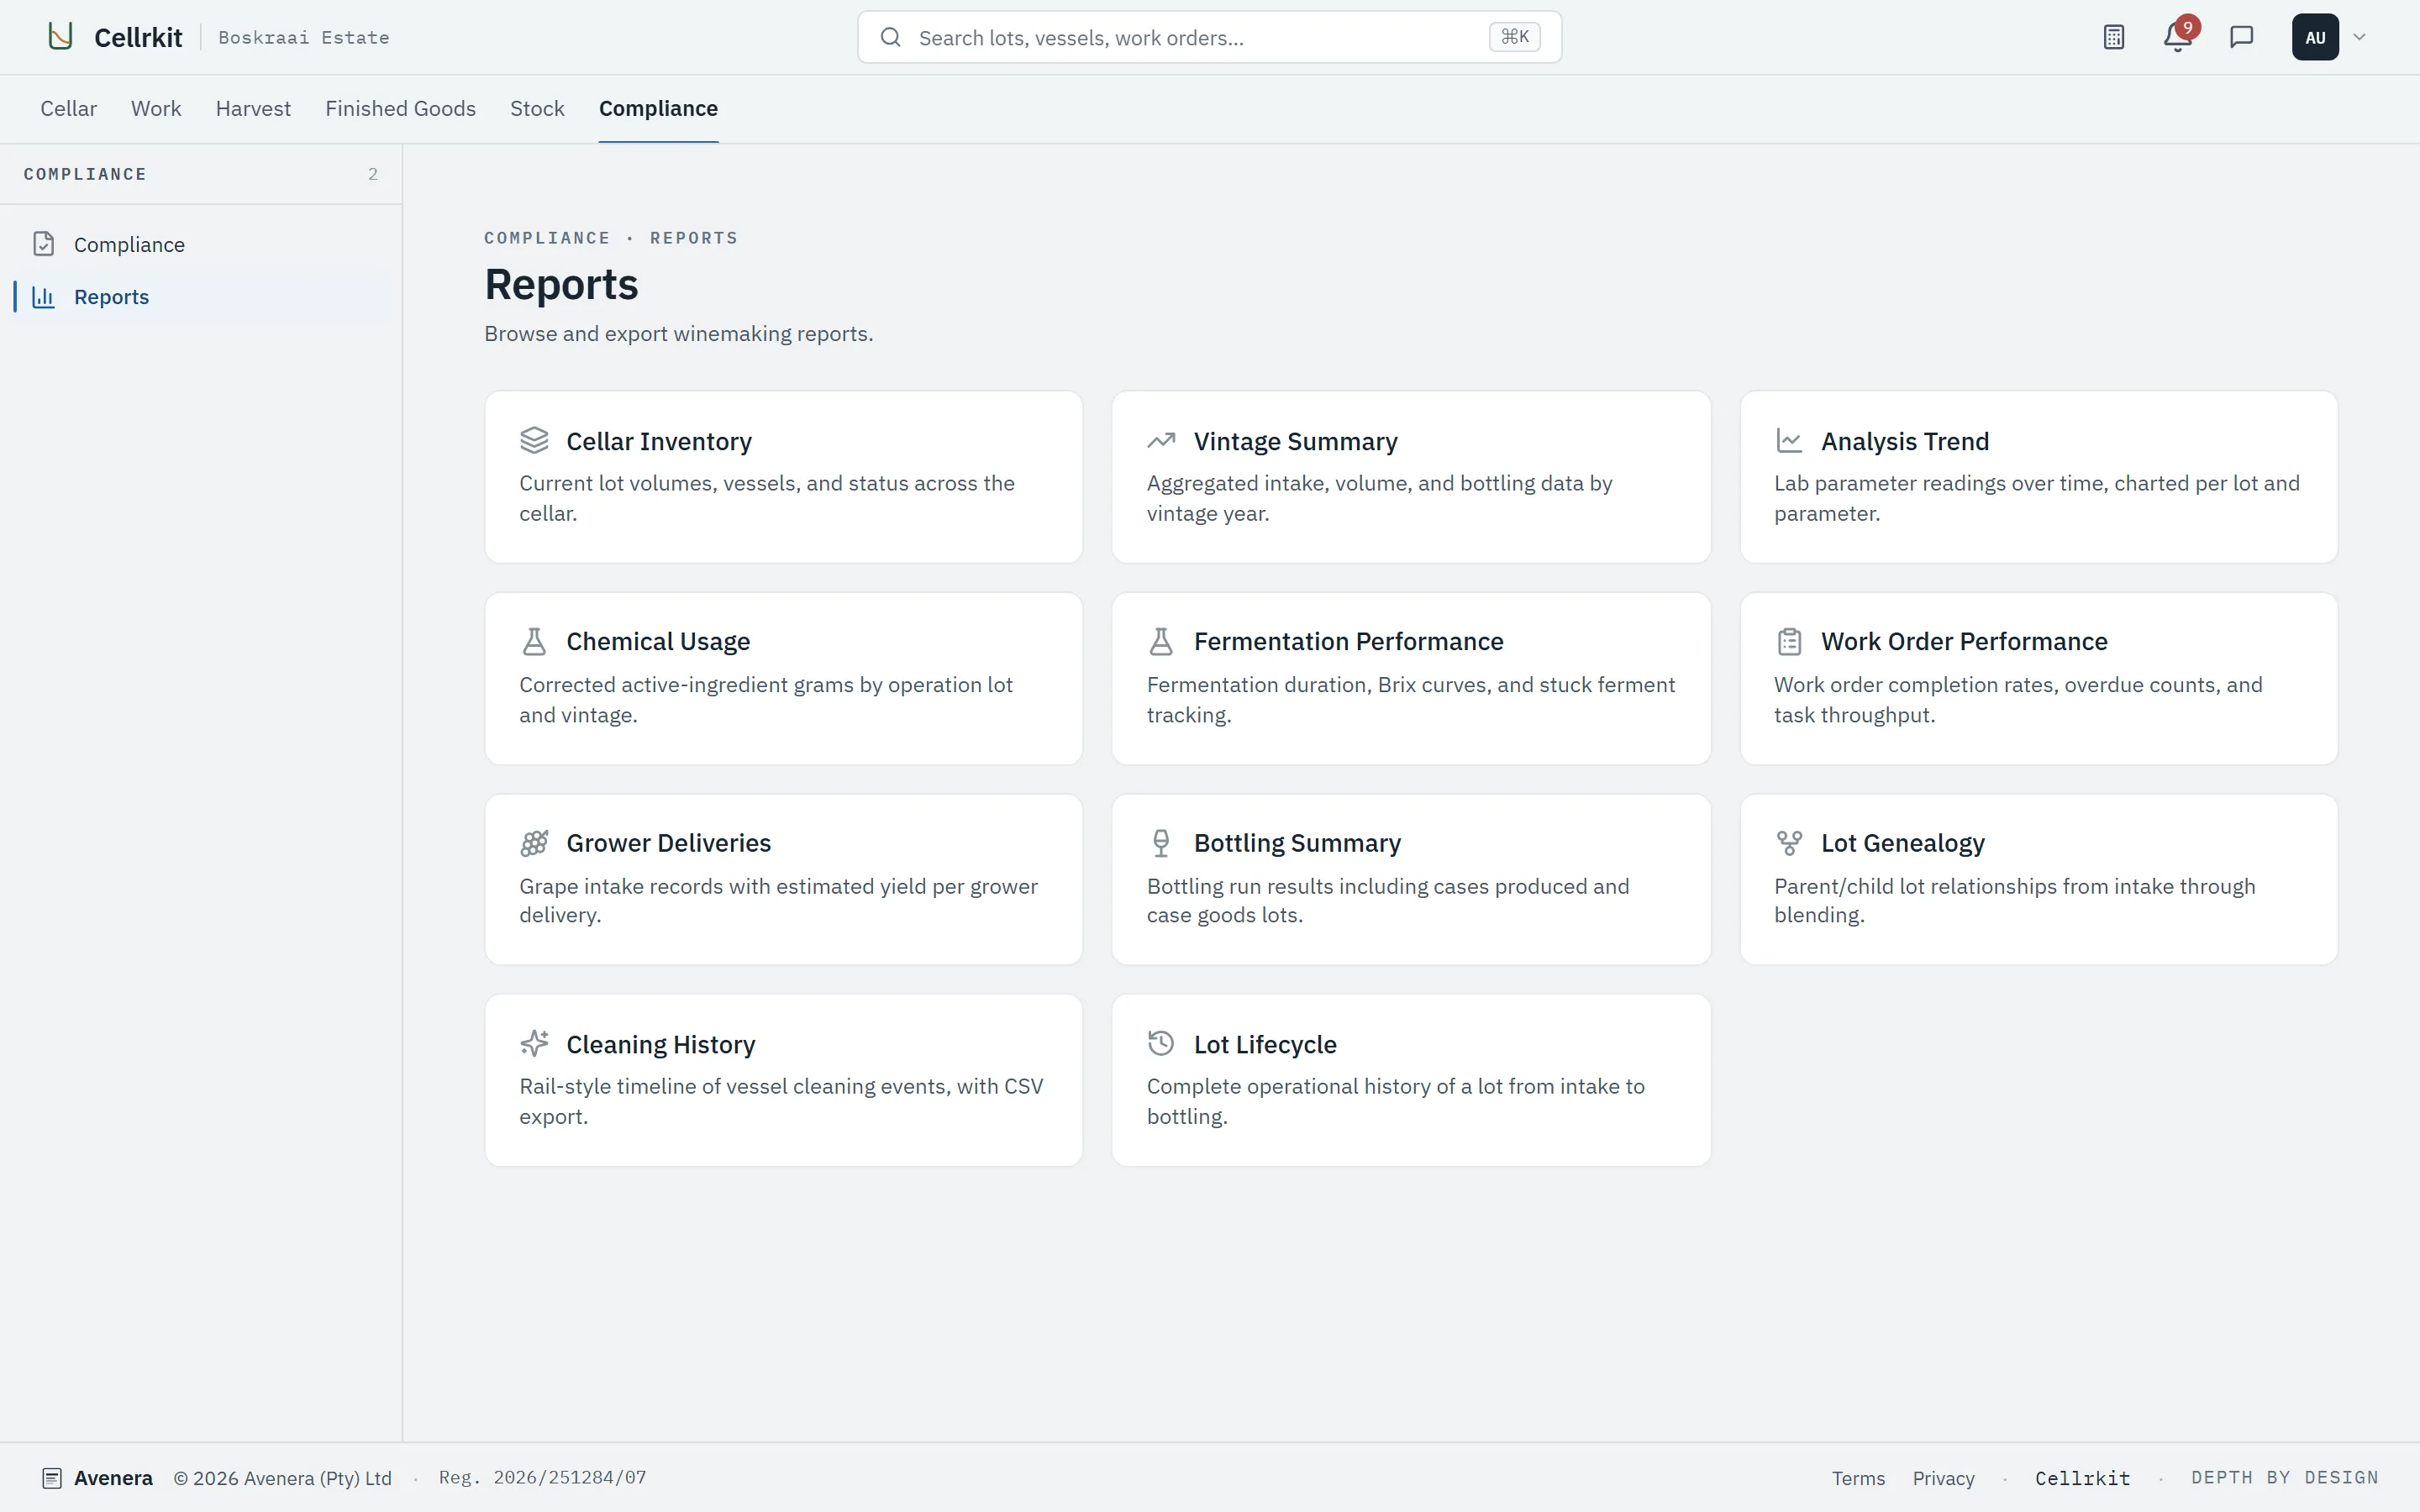Open the Lot Genealogy report title
Viewport: 2420px width, 1512px height.
coord(1902,843)
